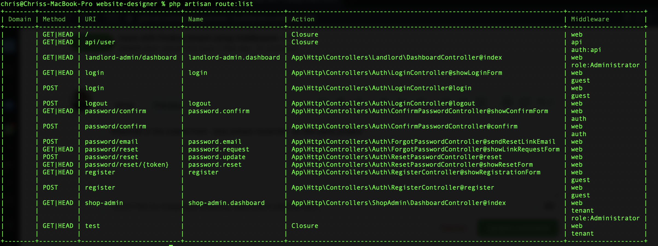Click the Action column header

(302, 19)
